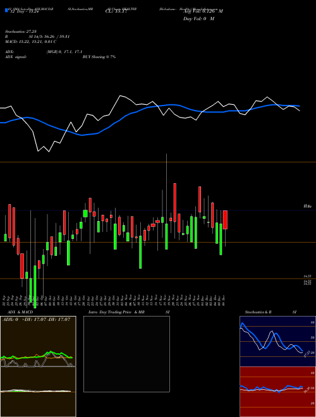
Task: Click the price label at right of dotted line
Action: [308, 206]
